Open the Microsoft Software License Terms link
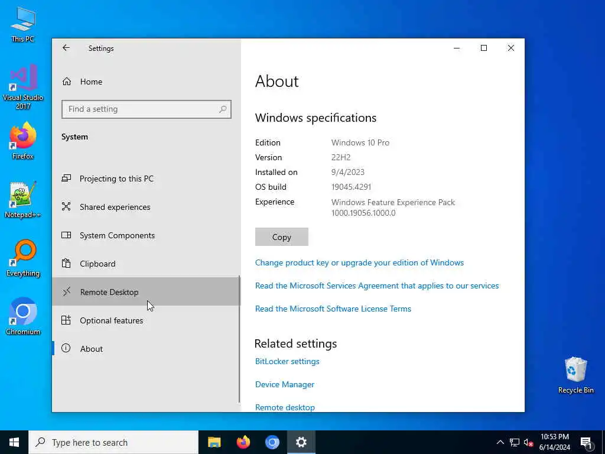 coord(333,309)
